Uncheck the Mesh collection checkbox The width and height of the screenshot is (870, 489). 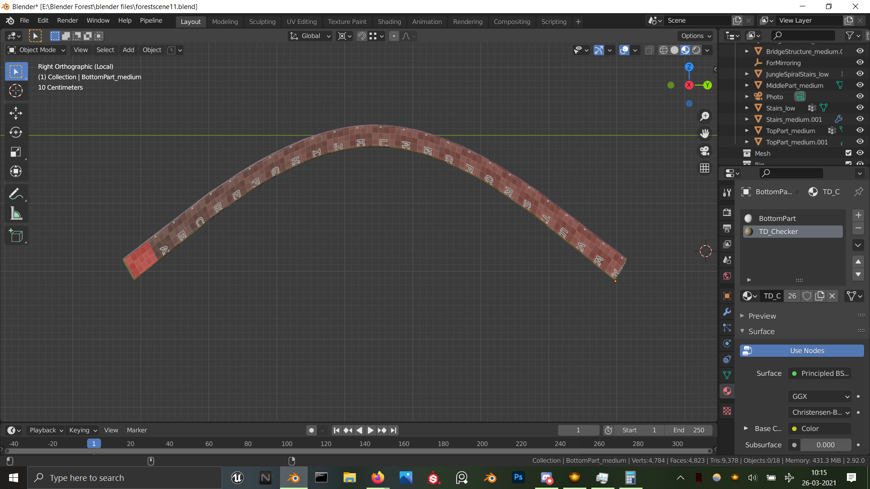[x=848, y=153]
